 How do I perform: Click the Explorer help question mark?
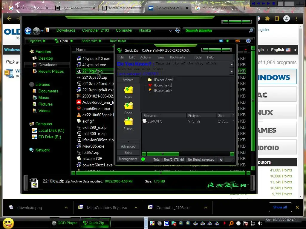(x=248, y=41)
